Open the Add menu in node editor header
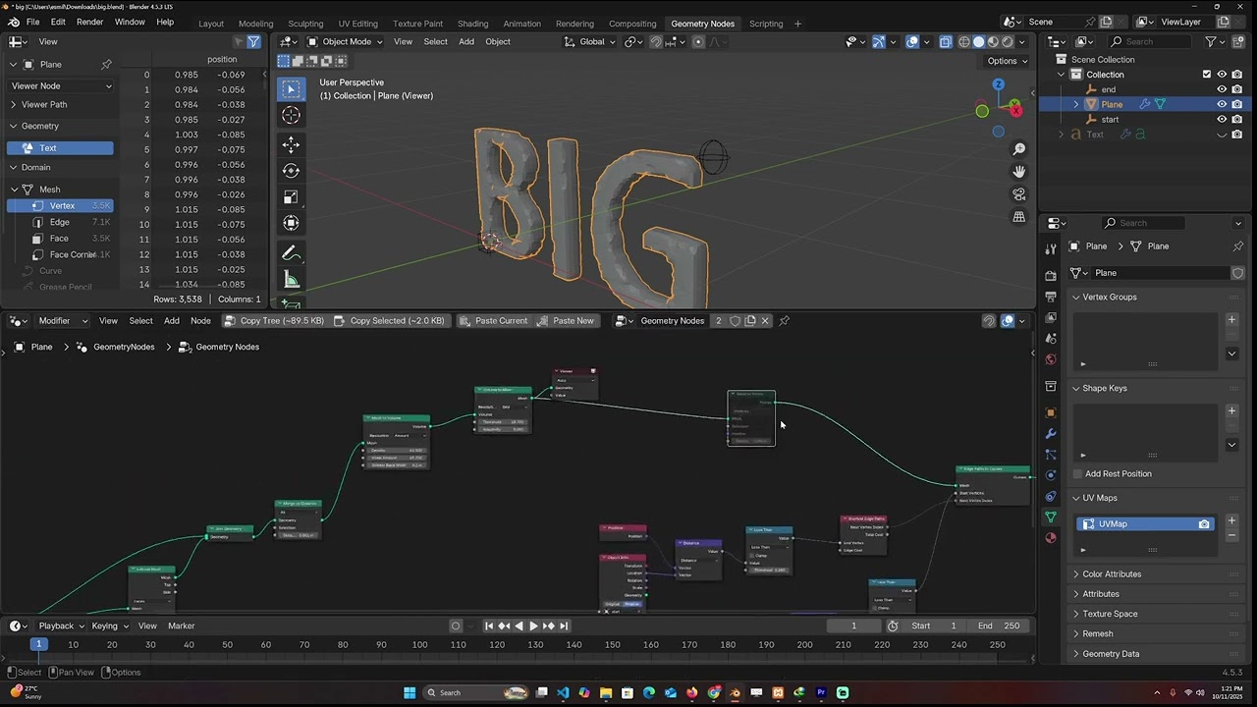 [171, 321]
